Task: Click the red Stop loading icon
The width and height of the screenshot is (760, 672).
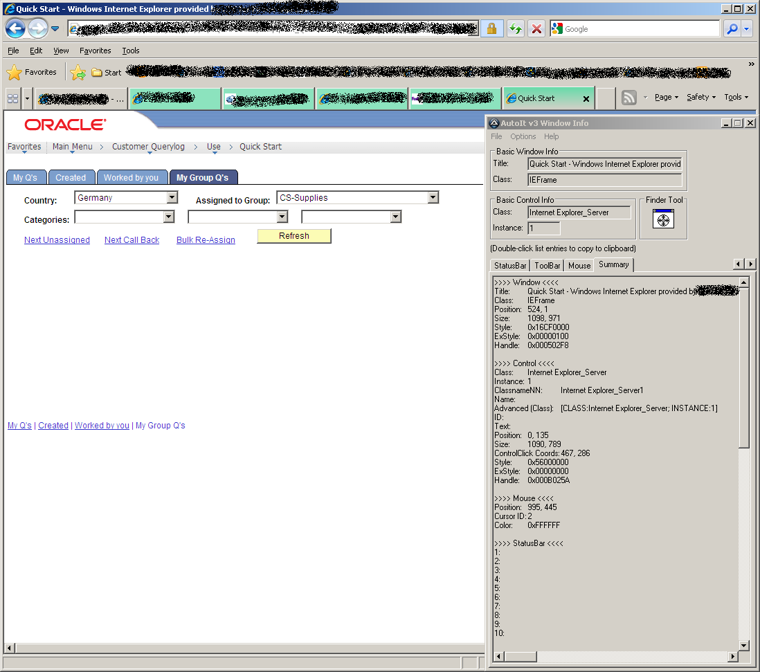Action: coord(536,29)
